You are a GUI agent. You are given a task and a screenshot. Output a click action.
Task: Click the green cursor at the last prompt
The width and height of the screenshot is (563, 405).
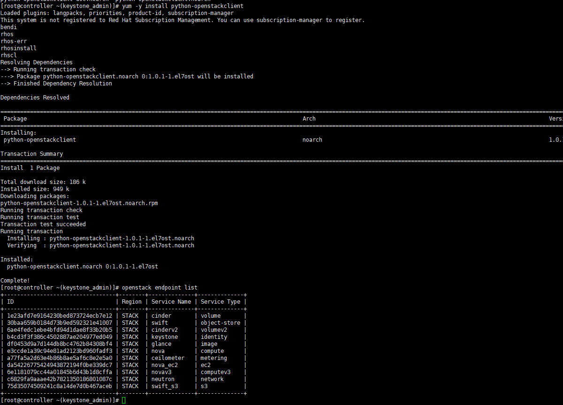pyautogui.click(x=123, y=400)
